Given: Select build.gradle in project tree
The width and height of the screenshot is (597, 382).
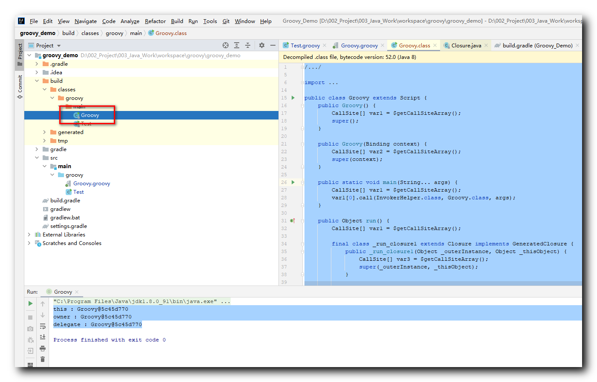Looking at the screenshot, I should click(65, 200).
